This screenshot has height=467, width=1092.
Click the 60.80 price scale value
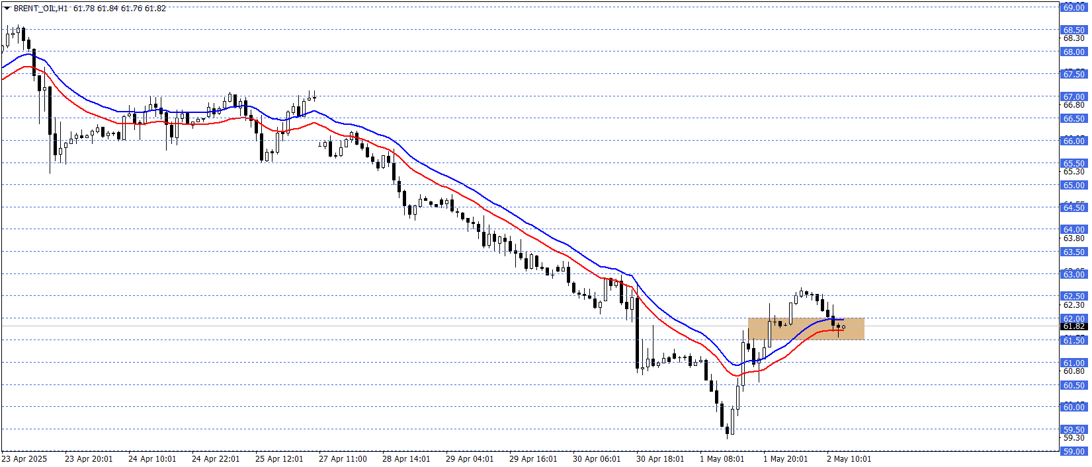pos(1074,371)
